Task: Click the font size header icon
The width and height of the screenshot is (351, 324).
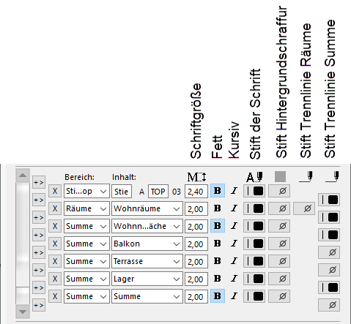Action: [x=196, y=177]
